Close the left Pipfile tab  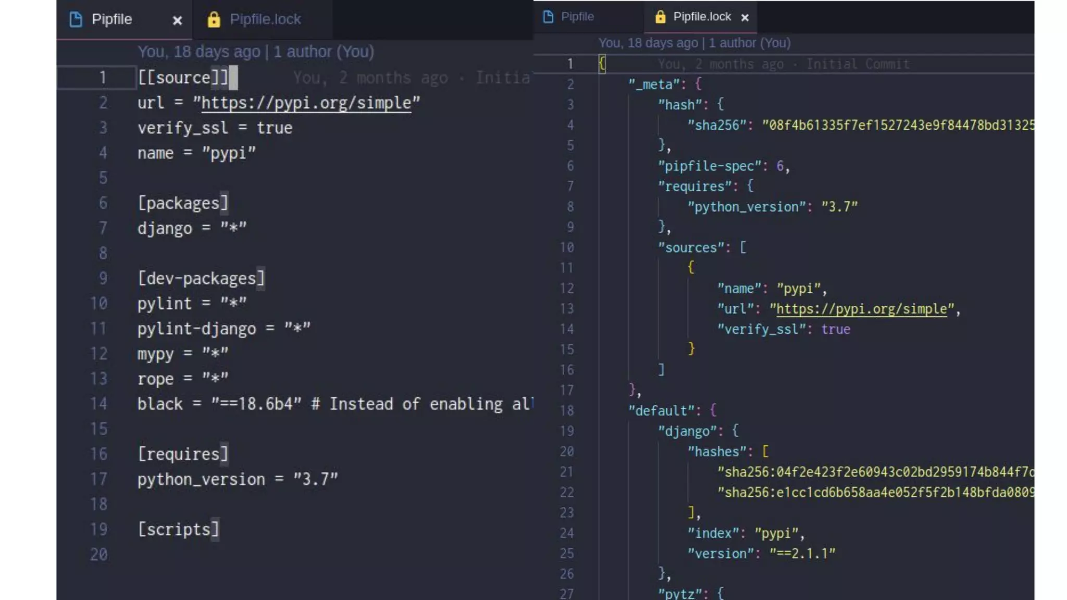click(x=177, y=20)
